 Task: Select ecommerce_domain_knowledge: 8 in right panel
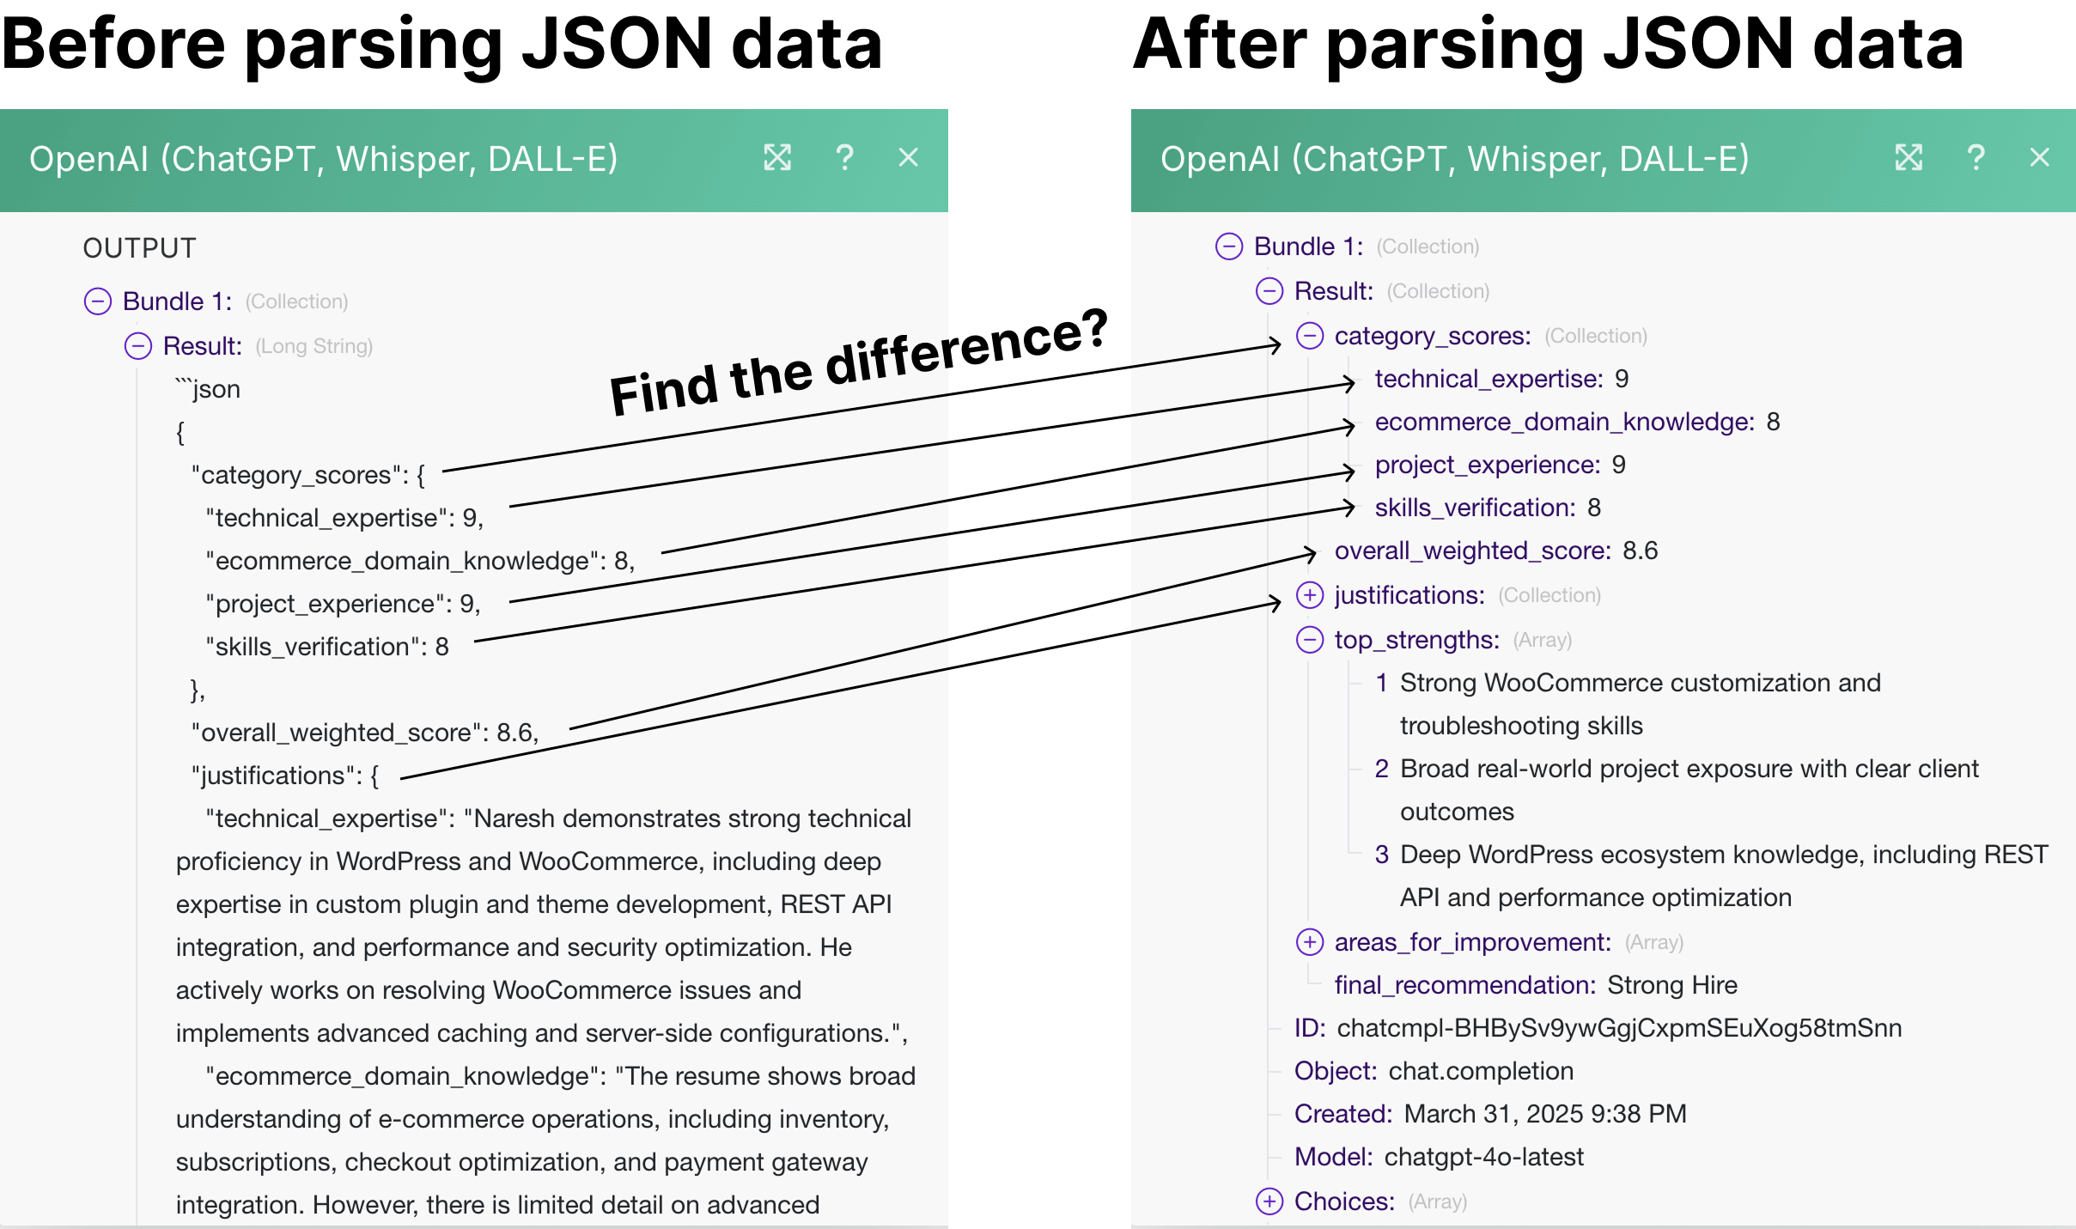pyautogui.click(x=1577, y=422)
